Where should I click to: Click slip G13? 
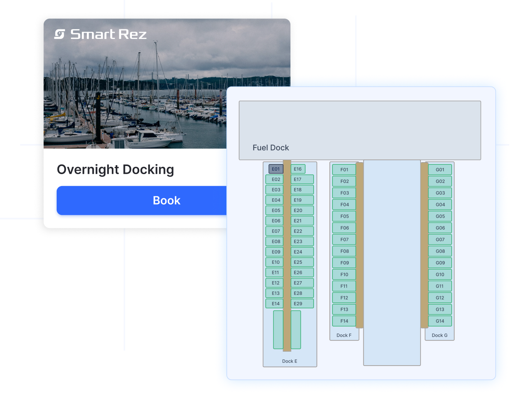pos(440,309)
